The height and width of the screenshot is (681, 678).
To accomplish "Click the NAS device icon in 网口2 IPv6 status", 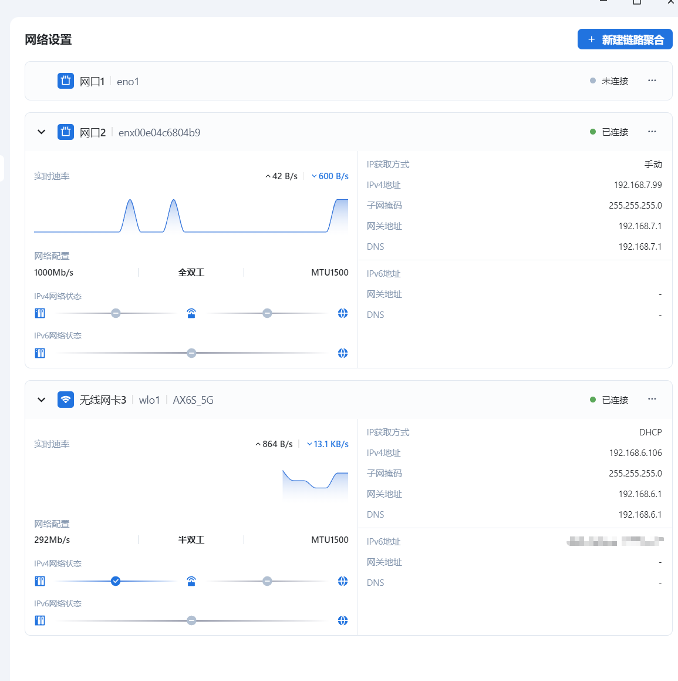I will [40, 353].
